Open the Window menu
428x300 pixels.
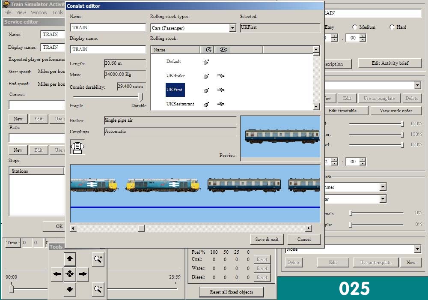pos(39,12)
